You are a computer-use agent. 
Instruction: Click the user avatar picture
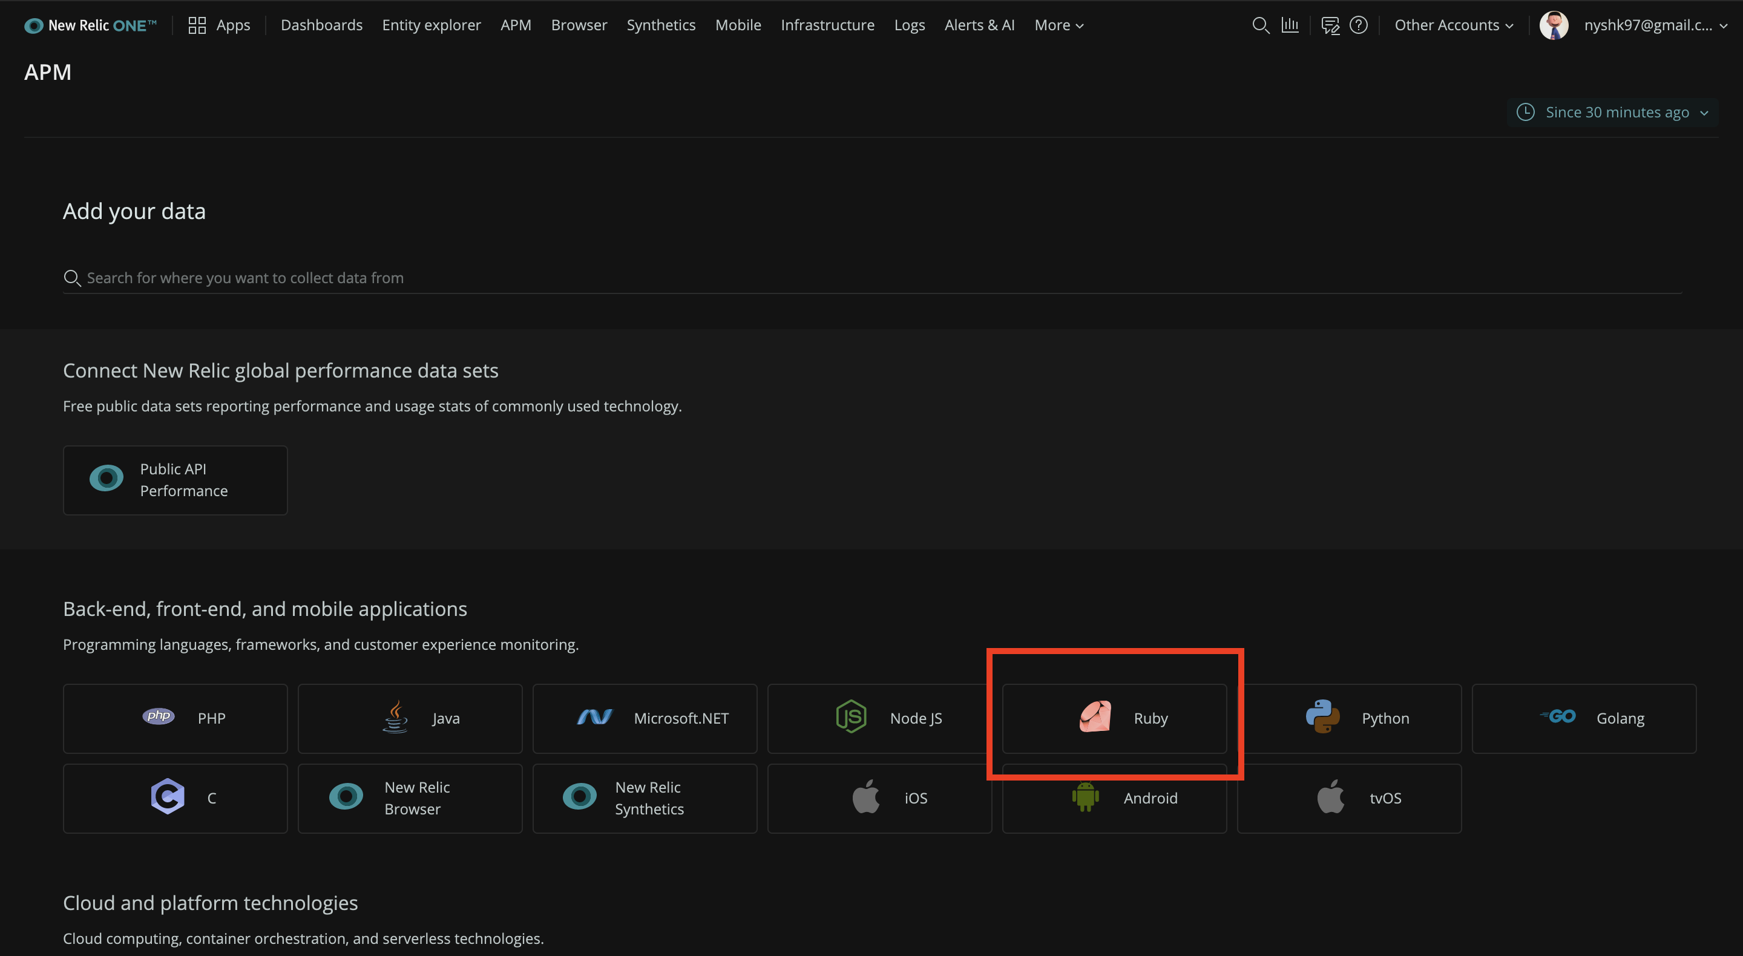coord(1554,25)
